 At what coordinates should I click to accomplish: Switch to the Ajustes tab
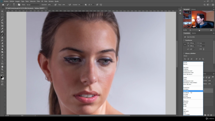point(194,33)
